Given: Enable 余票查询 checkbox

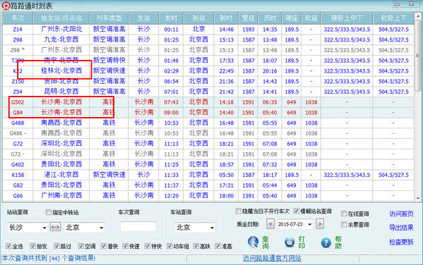Looking at the screenshot, I should 344,224.
